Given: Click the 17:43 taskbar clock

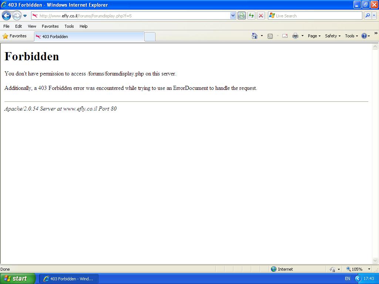Looking at the screenshot, I should [x=369, y=279].
